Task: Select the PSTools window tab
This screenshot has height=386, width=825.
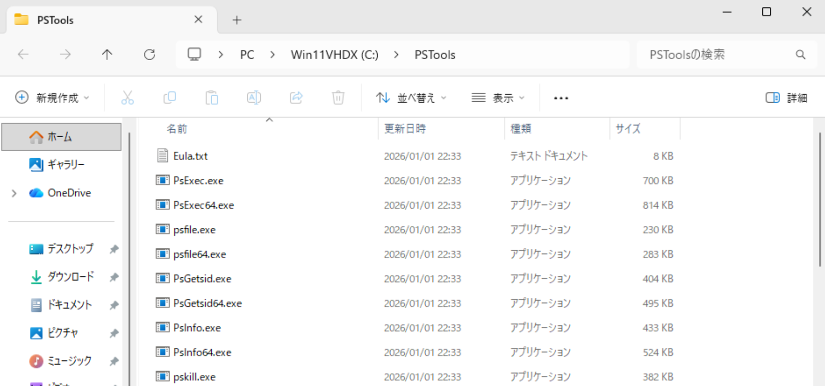Action: (x=111, y=20)
